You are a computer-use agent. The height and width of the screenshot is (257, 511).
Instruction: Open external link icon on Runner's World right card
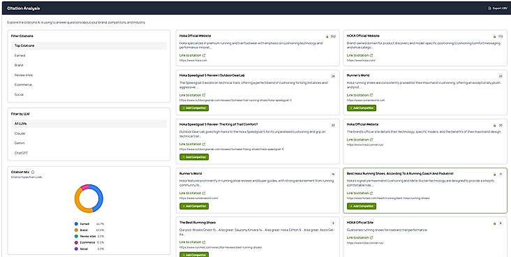tap(371, 95)
